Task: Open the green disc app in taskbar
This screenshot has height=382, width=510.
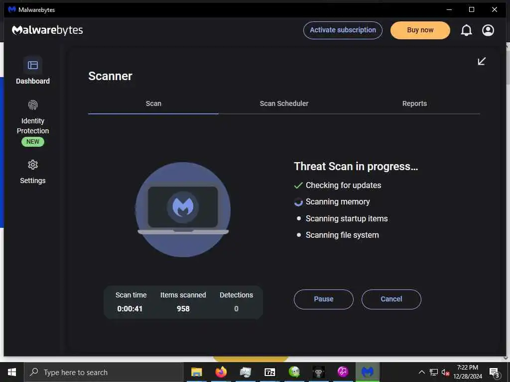Action: point(294,372)
